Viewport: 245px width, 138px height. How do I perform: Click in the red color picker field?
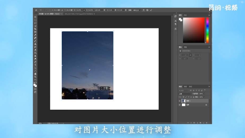194,30
